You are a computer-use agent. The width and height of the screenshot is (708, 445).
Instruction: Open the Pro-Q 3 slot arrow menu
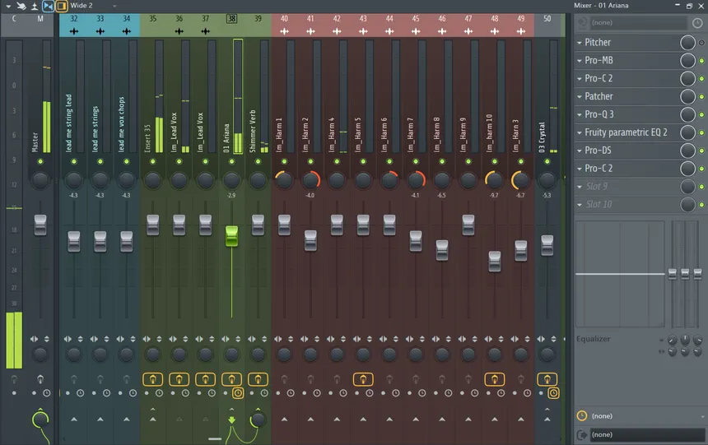580,114
